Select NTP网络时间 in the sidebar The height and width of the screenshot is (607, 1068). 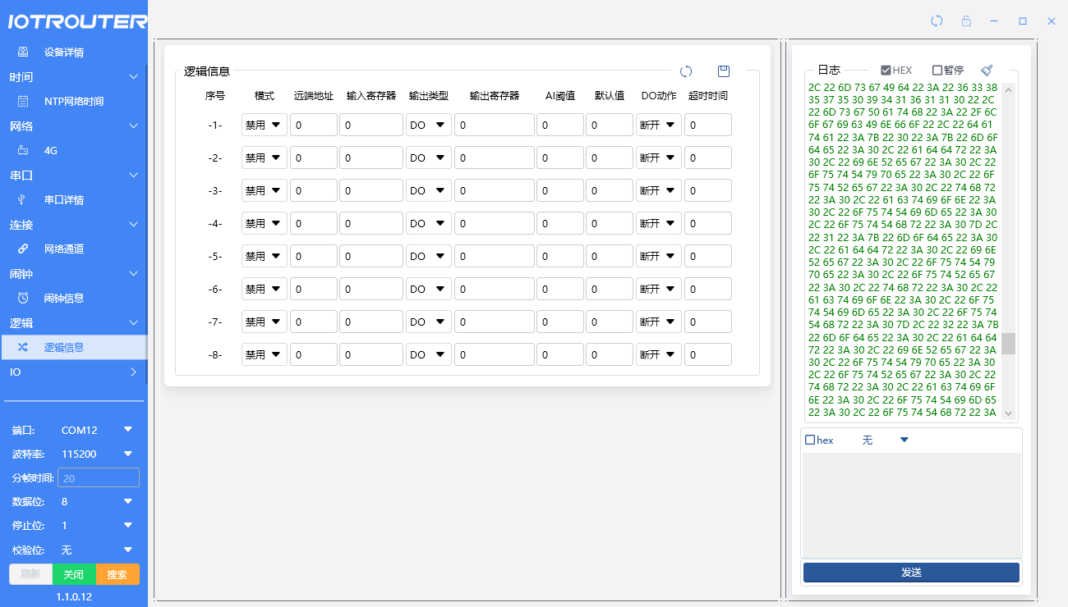74,102
